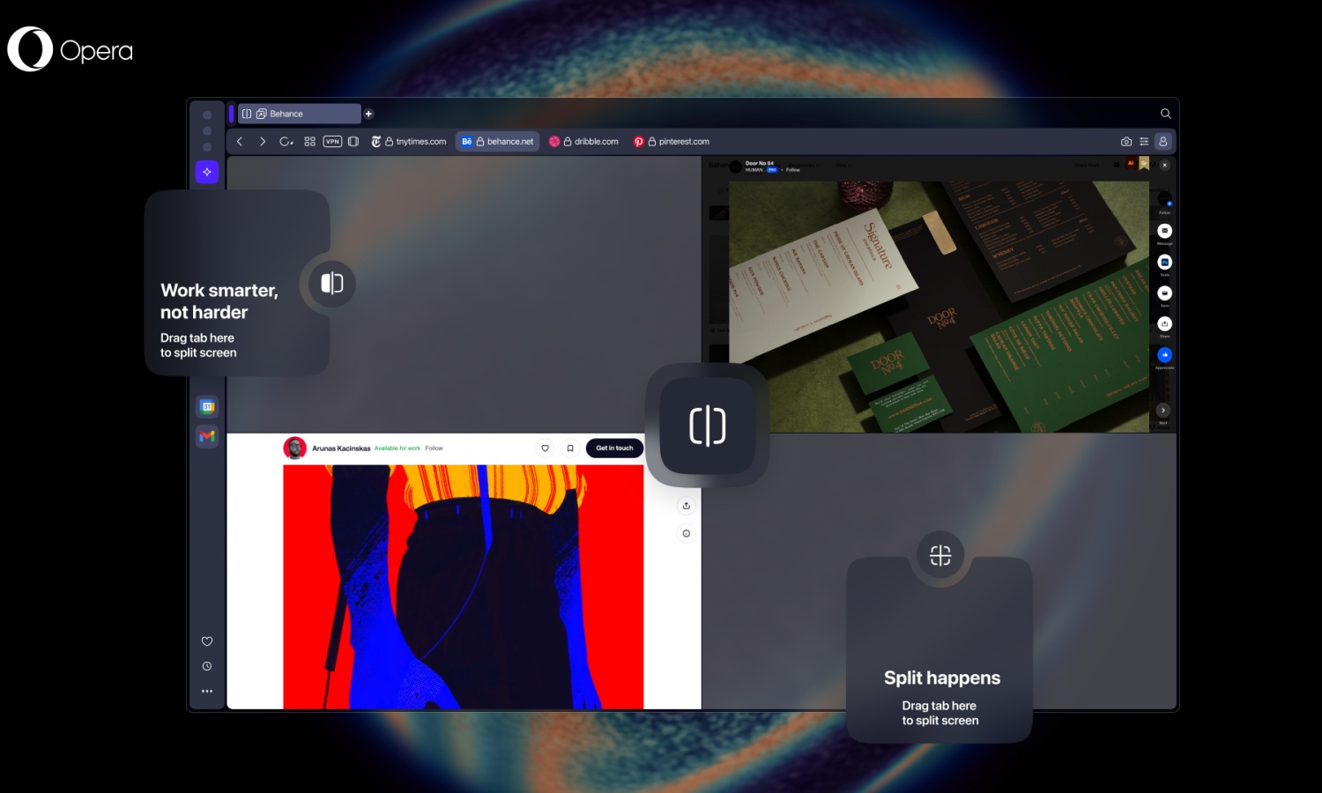Click the reload page button
The image size is (1322, 793).
coord(286,142)
